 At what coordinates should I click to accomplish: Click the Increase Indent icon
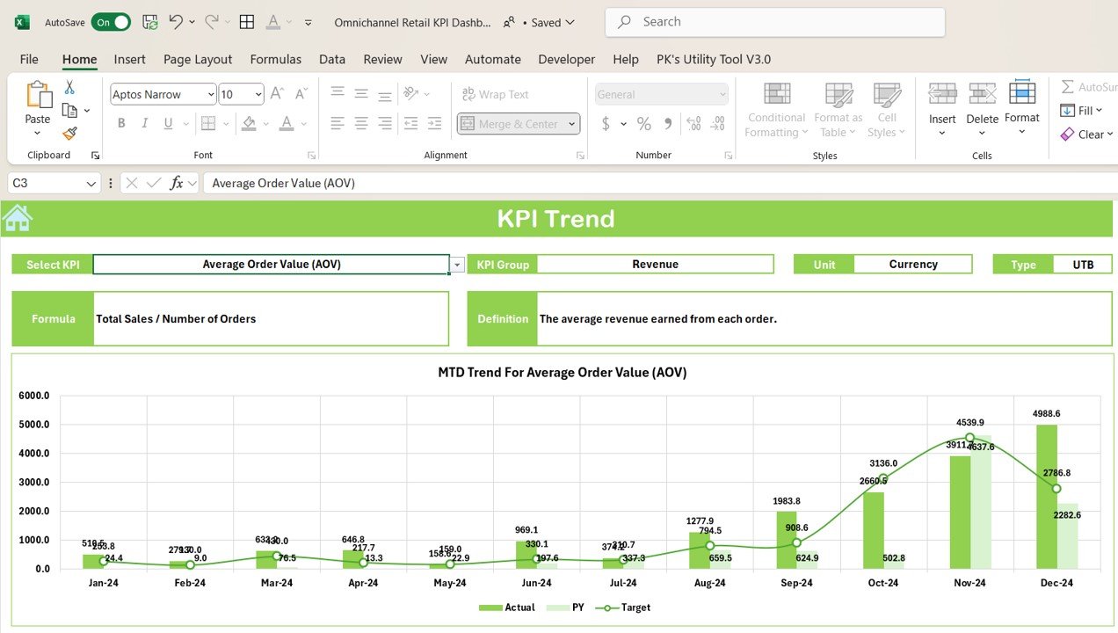(434, 123)
